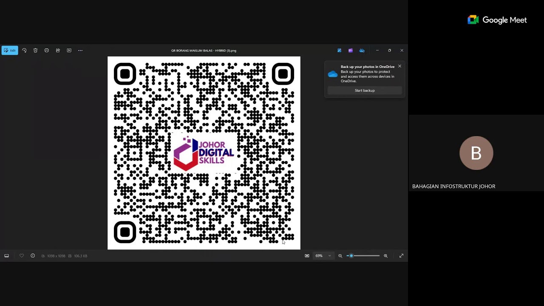Click the 1098 x 1098 dimensions text

56,256
